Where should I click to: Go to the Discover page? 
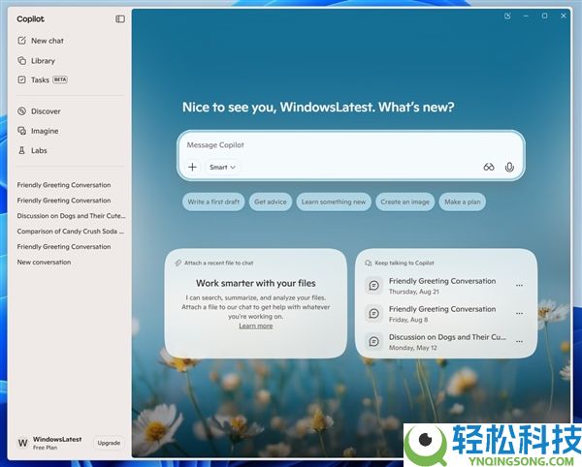[x=39, y=111]
